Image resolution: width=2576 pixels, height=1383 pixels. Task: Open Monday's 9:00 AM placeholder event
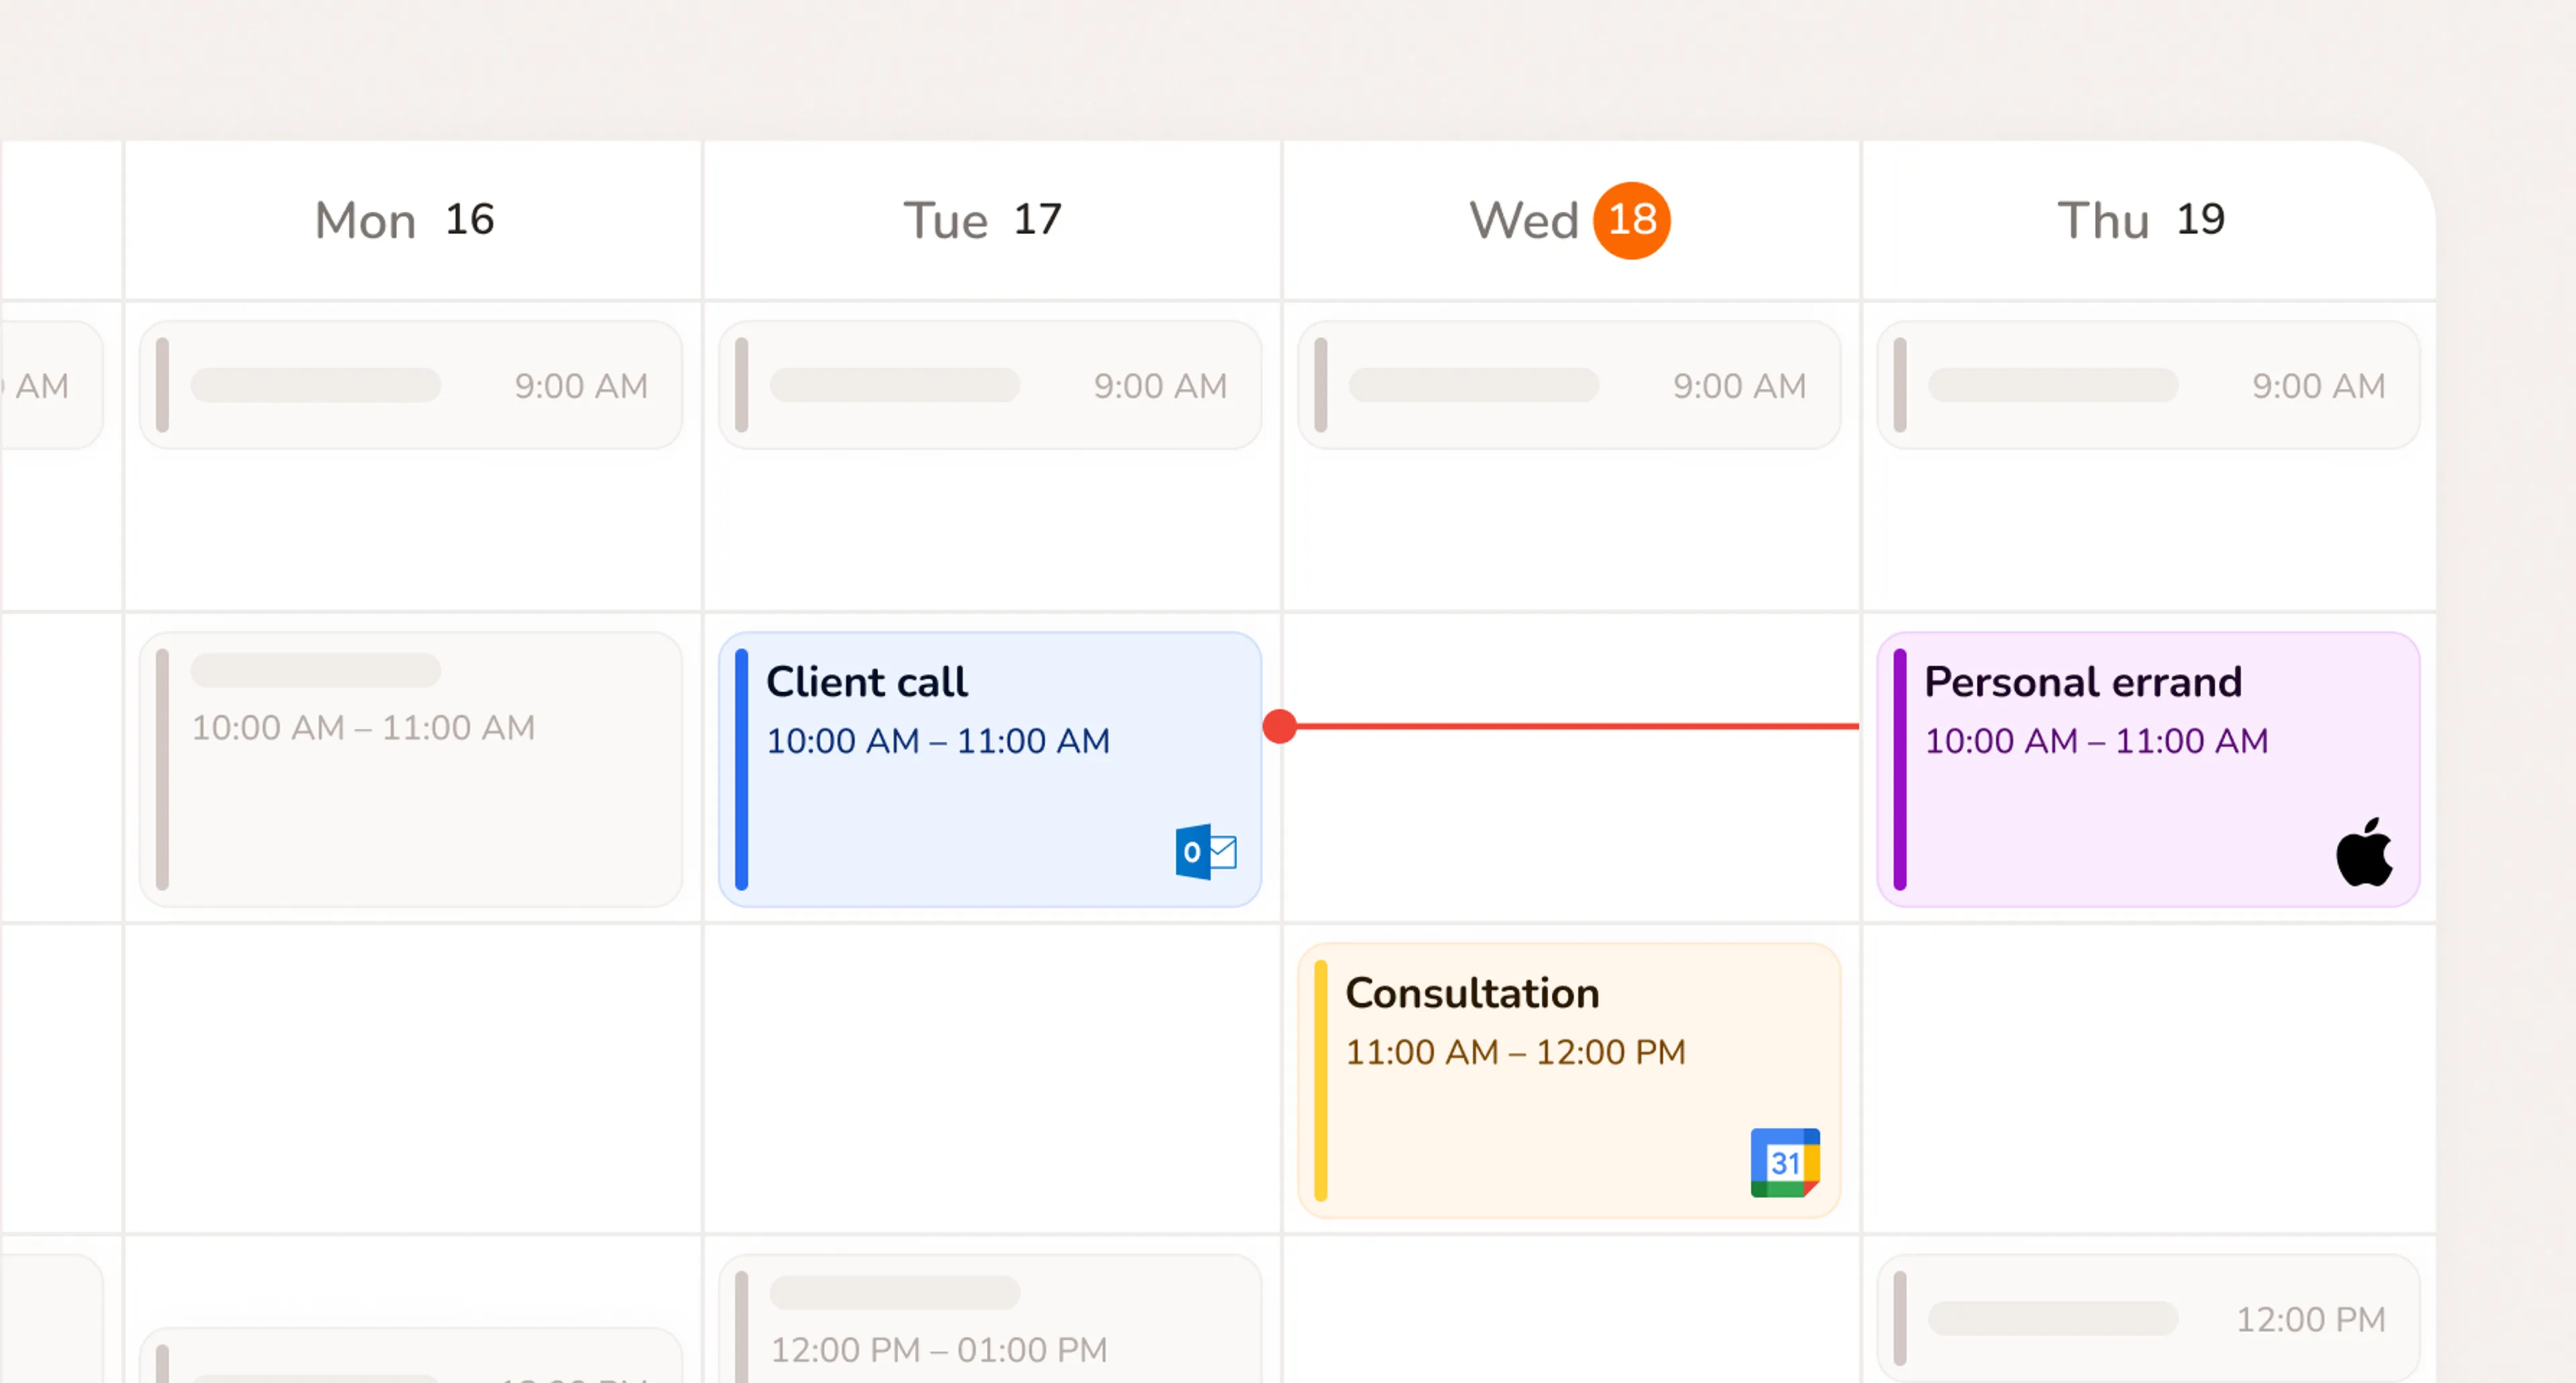(411, 385)
